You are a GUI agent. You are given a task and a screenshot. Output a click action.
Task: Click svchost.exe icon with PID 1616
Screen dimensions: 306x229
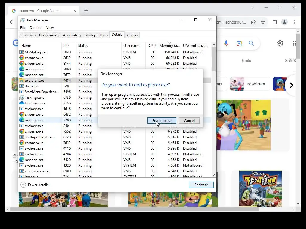[22, 109]
